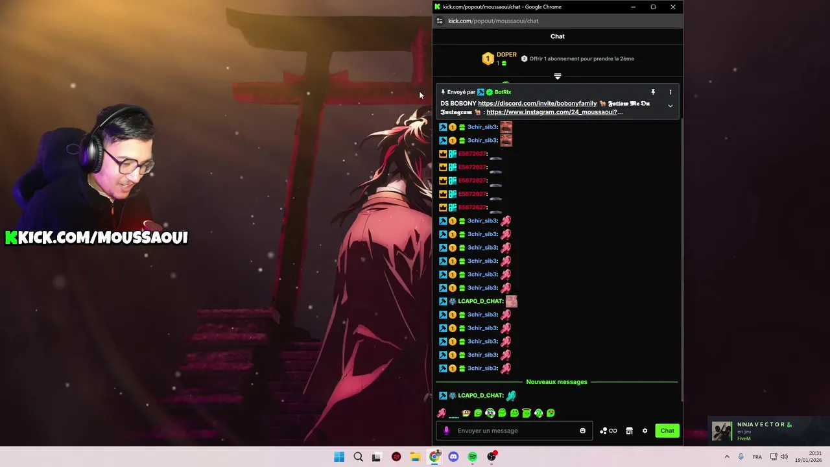
Task: Open pinned message three-dot options menu
Action: 670,92
